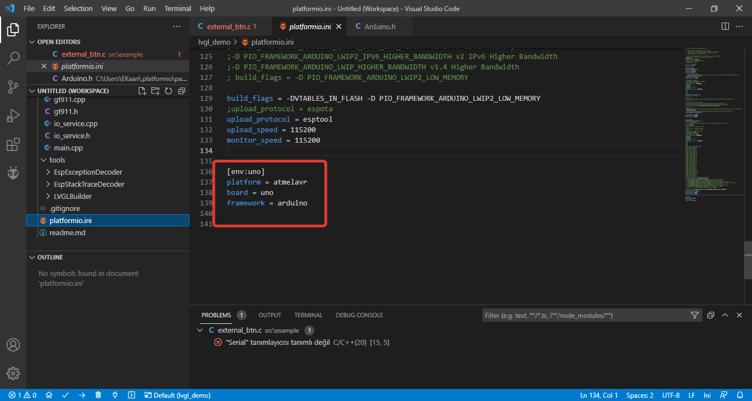Expand the LVGLBuilder folder
The image size is (752, 401).
point(73,196)
